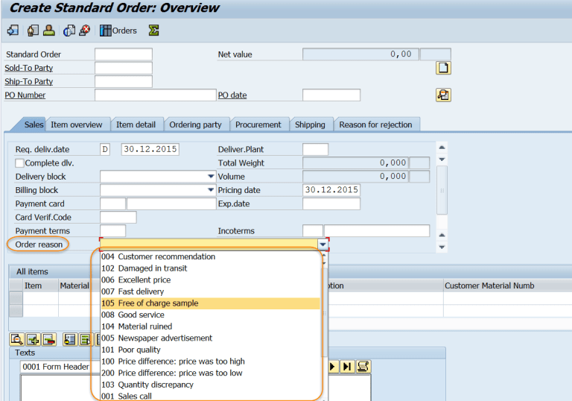
Task: Click the sold-to party header icon
Action: [48, 31]
